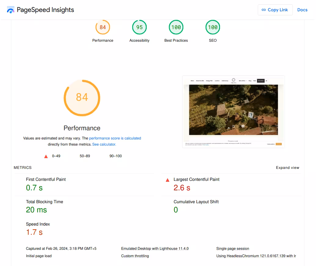The width and height of the screenshot is (316, 266).
Task: Click the 'Single page session' text
Action: pyautogui.click(x=233, y=249)
